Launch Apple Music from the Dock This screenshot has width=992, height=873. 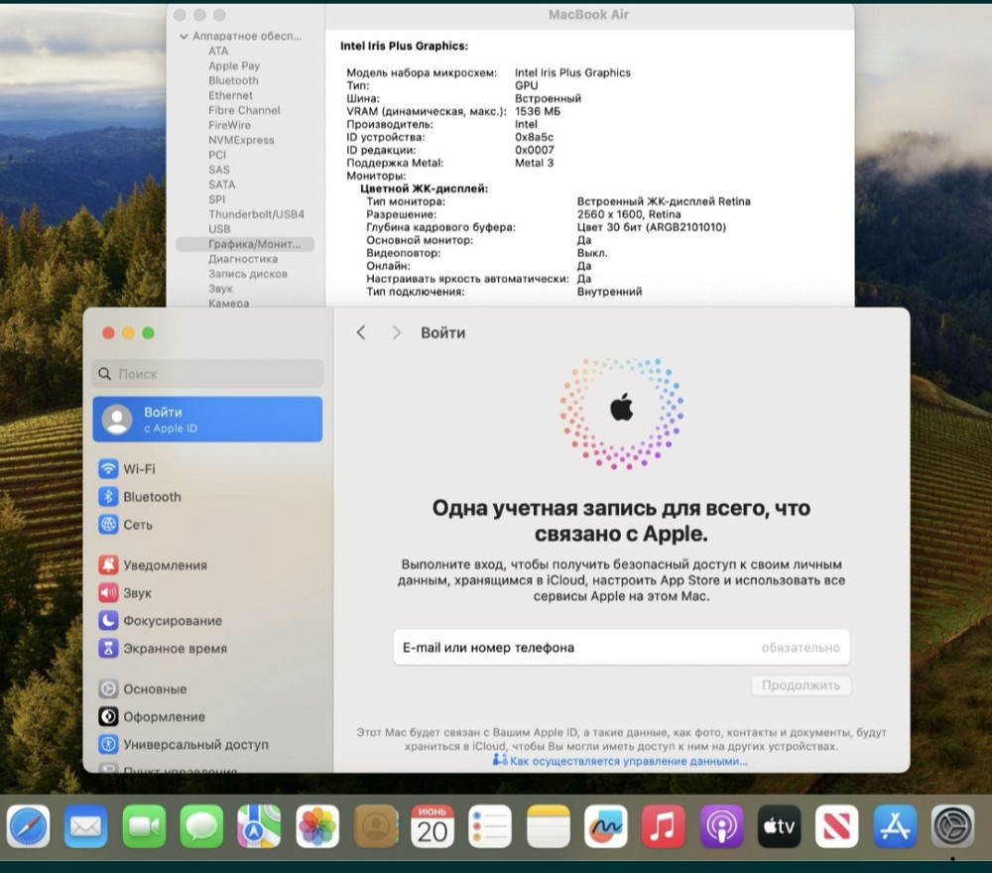[x=664, y=826]
